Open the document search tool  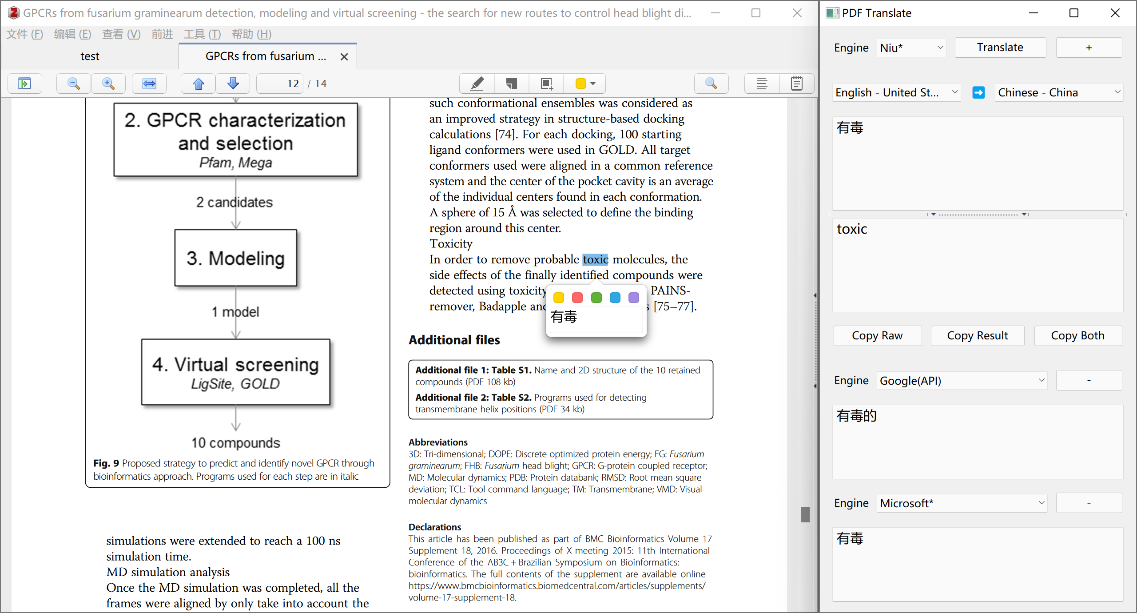tap(711, 84)
